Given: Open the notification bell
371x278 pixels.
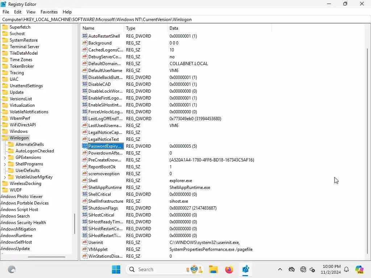Looking at the screenshot, I should (x=346, y=269).
